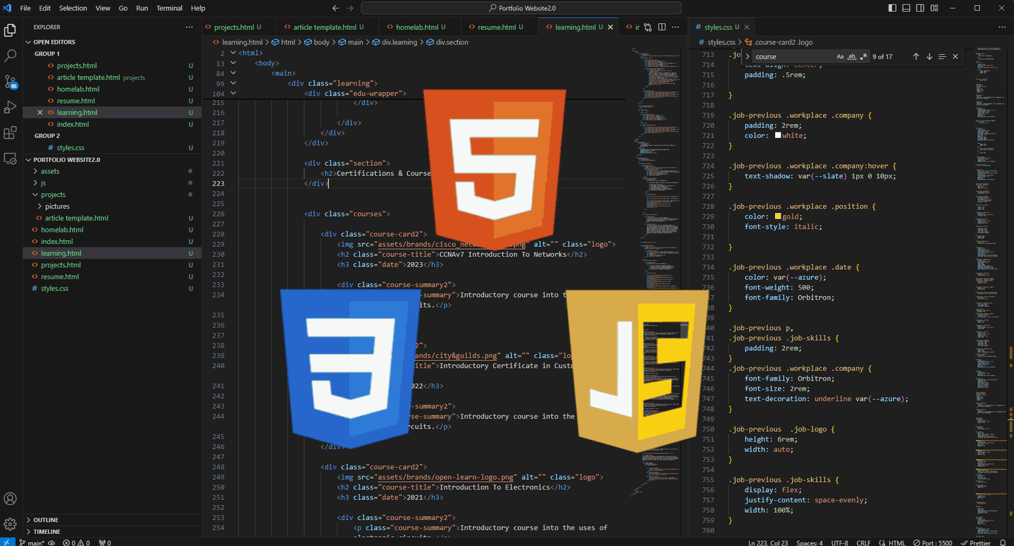Close learning.html from the Open Editors list
This screenshot has width=1014, height=546.
pos(40,113)
